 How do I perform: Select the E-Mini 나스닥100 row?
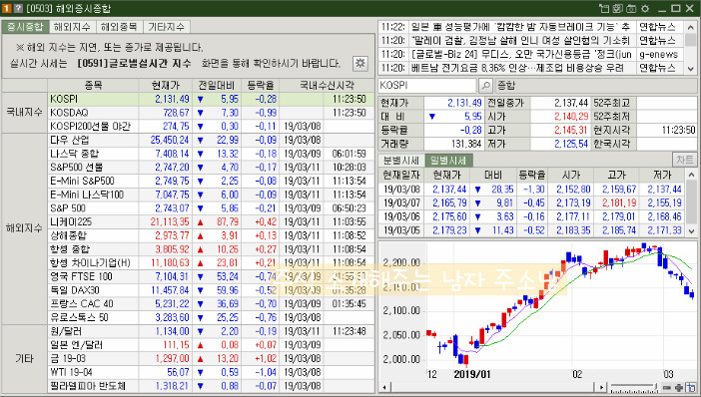click(x=211, y=195)
